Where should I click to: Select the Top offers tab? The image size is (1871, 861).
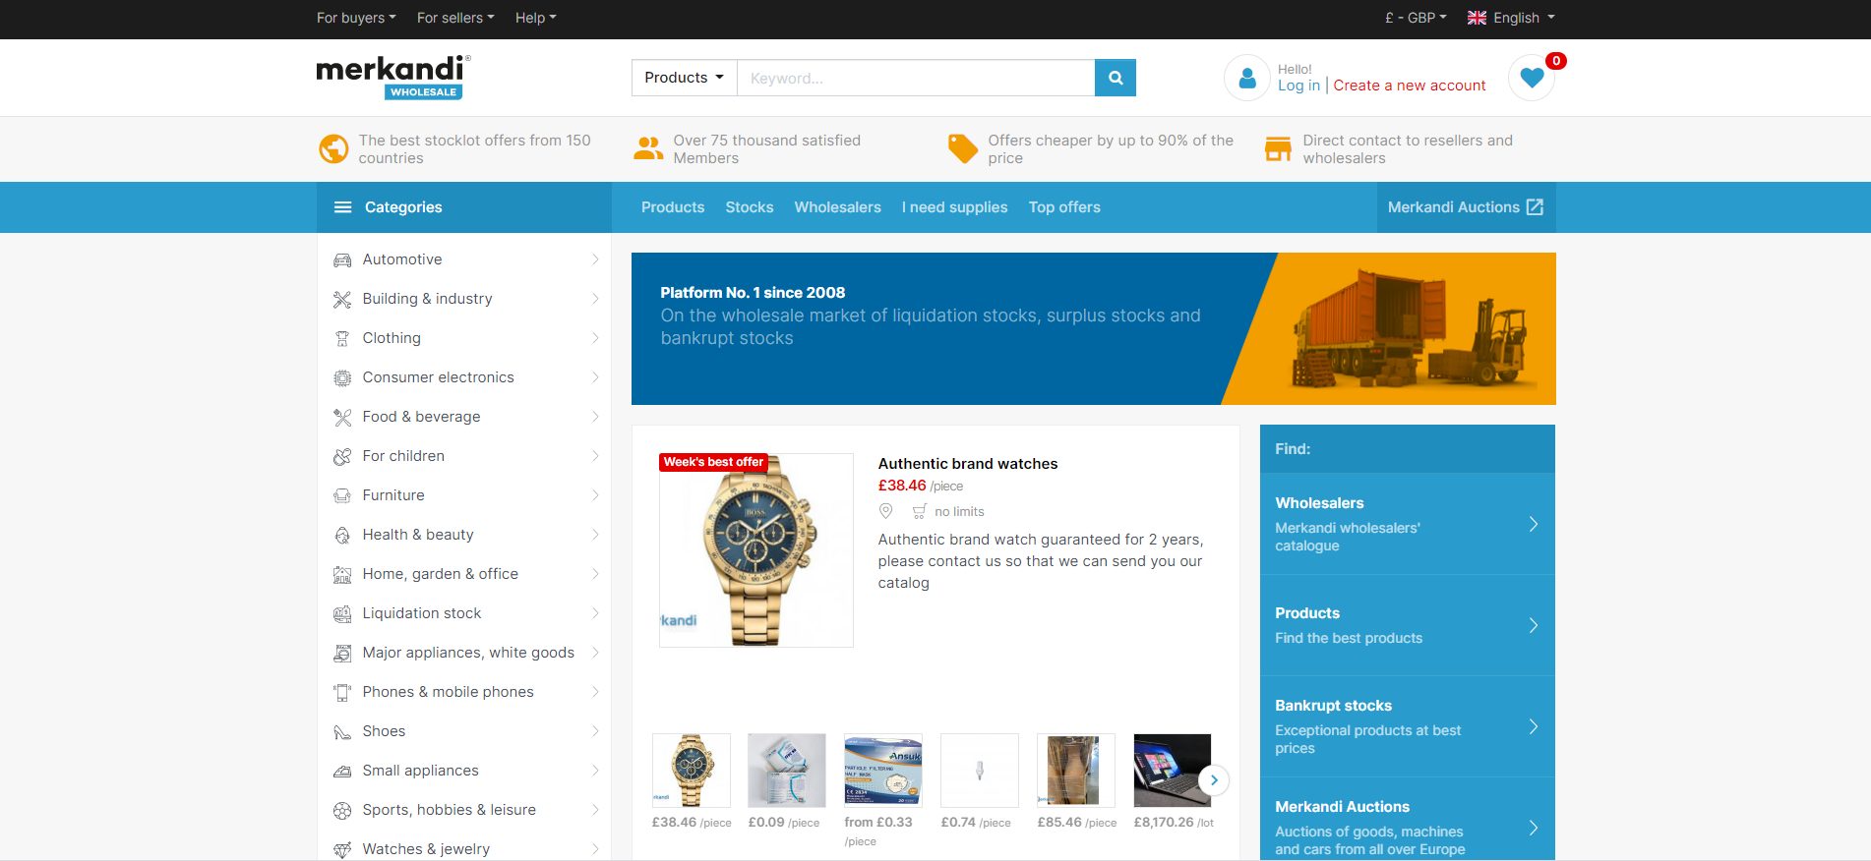pyautogui.click(x=1063, y=207)
